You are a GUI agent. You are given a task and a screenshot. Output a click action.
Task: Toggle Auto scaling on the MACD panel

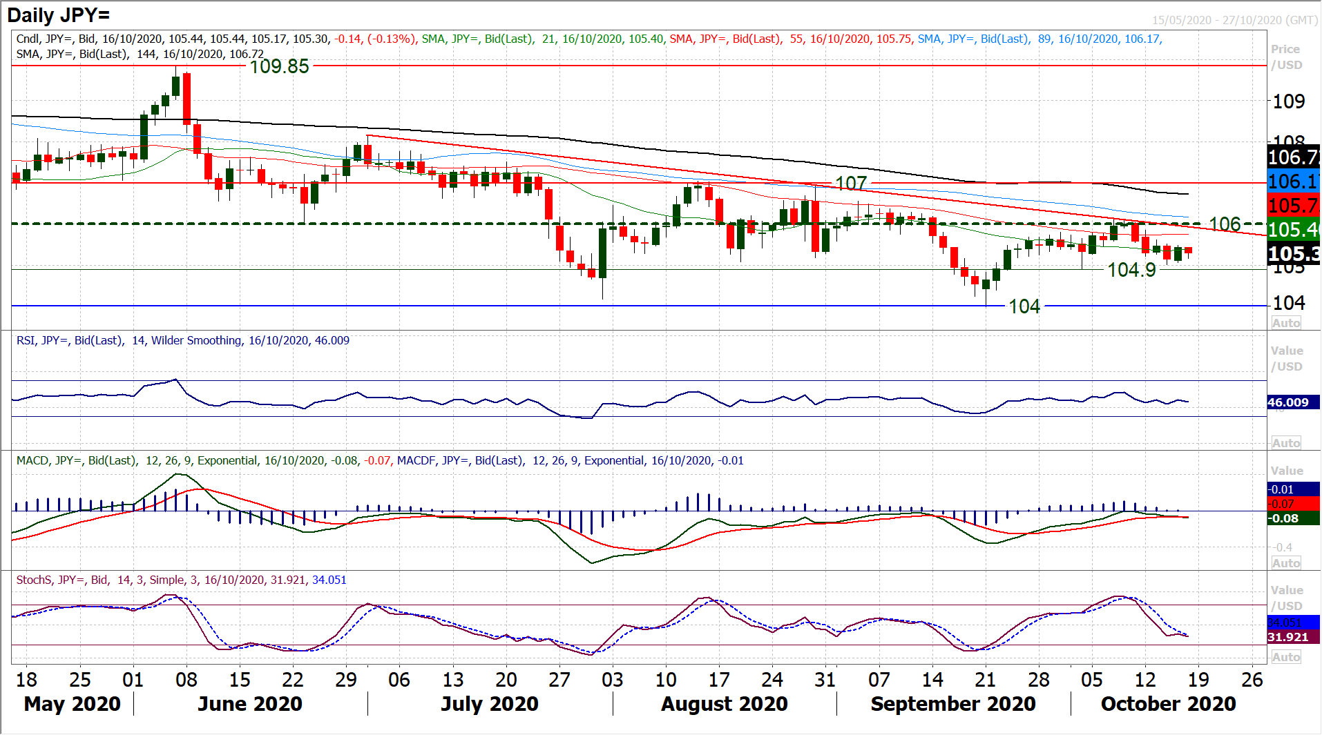point(1285,563)
